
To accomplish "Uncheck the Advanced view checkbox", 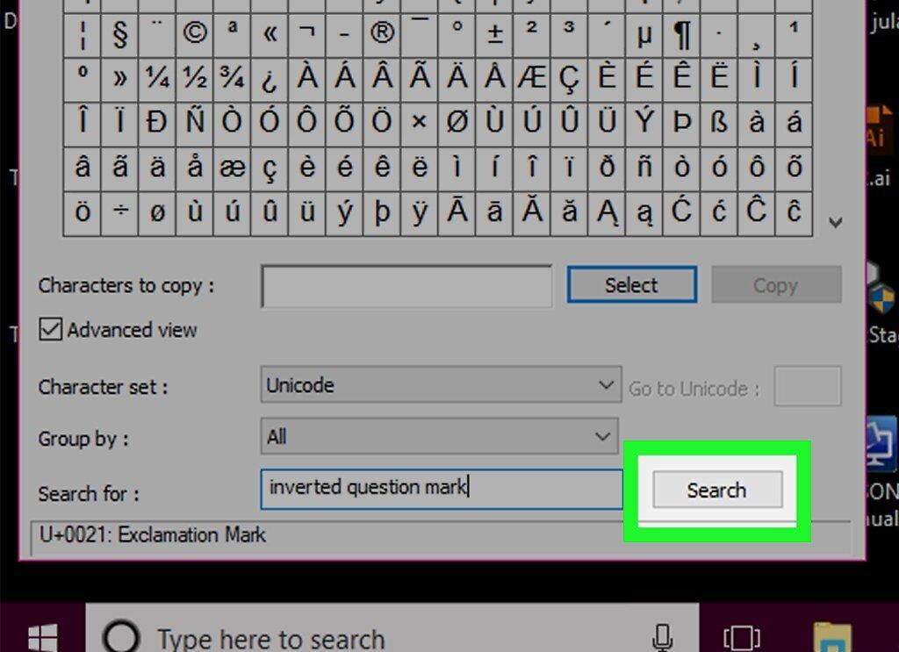I will (50, 329).
